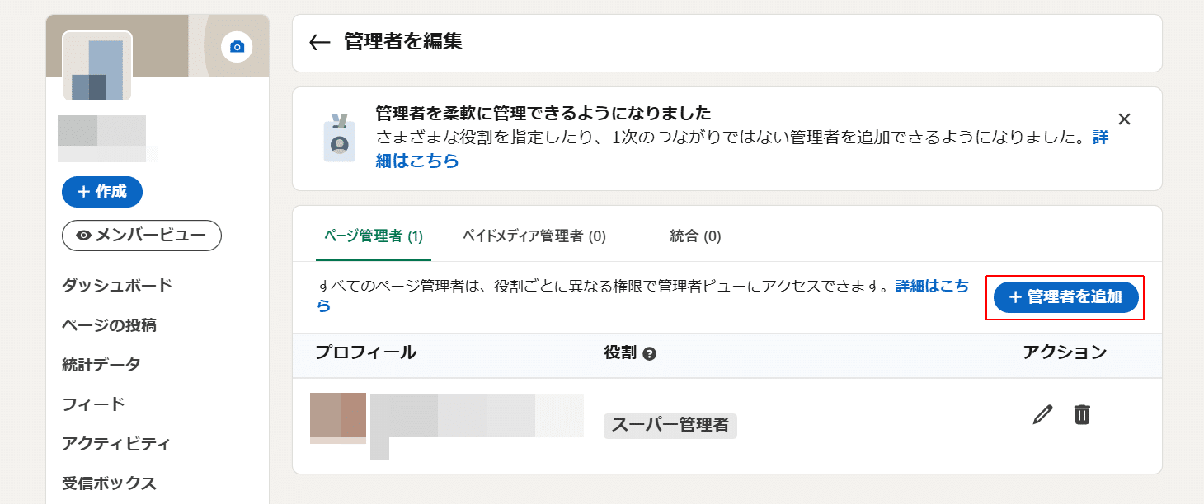Switch to ペイドメディア管理者 tab
The width and height of the screenshot is (1204, 504).
click(534, 236)
